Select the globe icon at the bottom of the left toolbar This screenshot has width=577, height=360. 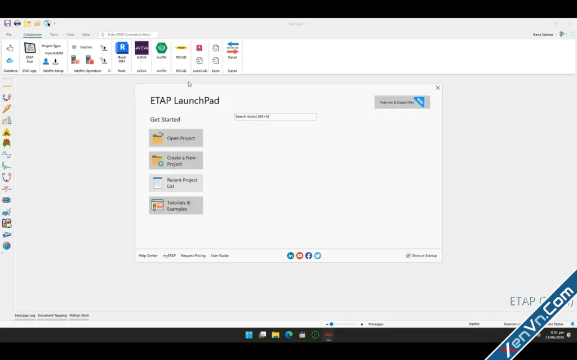point(7,246)
